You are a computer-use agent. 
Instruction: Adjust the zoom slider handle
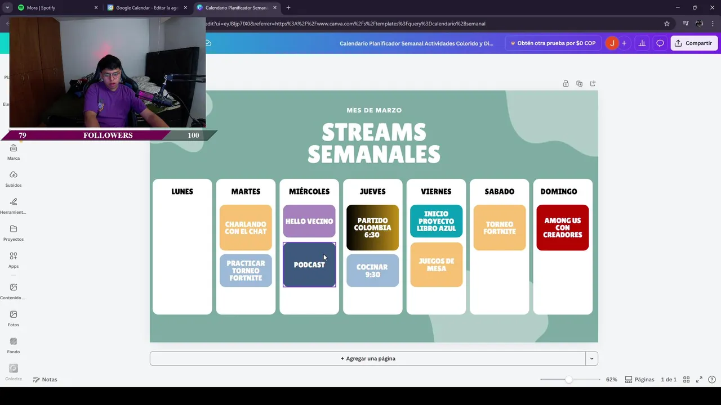pyautogui.click(x=569, y=380)
